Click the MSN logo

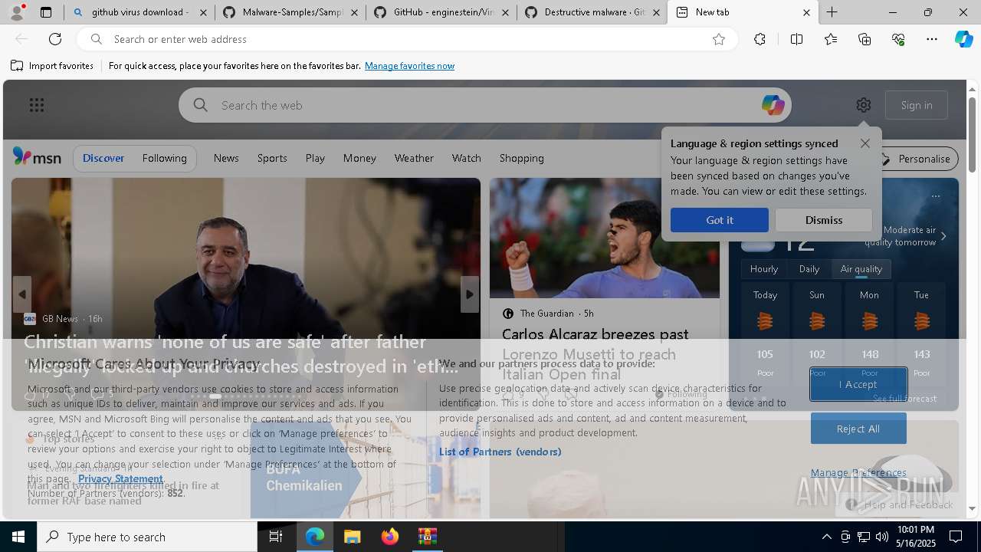click(37, 157)
